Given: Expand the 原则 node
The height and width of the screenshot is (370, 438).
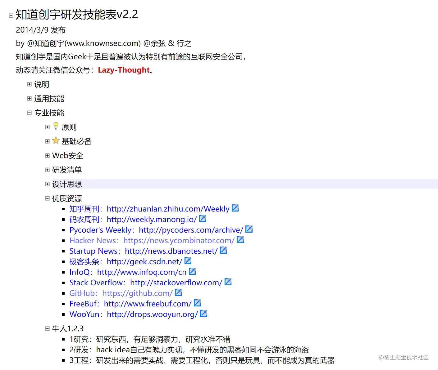Looking at the screenshot, I should (x=48, y=127).
